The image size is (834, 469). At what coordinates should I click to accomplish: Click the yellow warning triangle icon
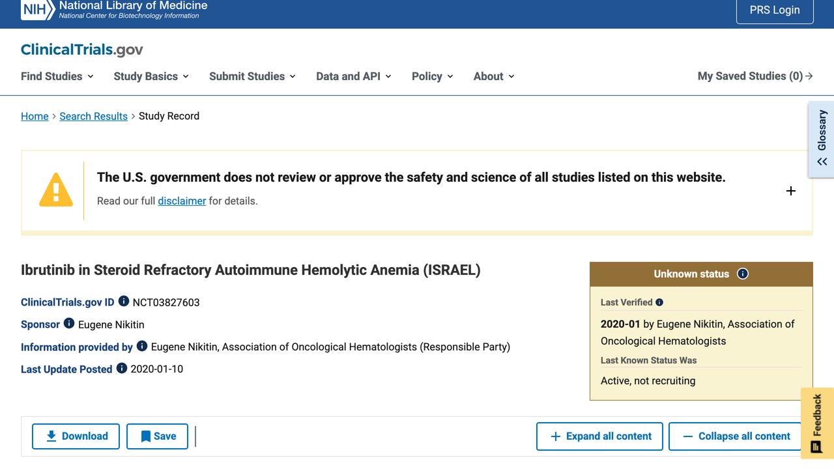pos(56,190)
